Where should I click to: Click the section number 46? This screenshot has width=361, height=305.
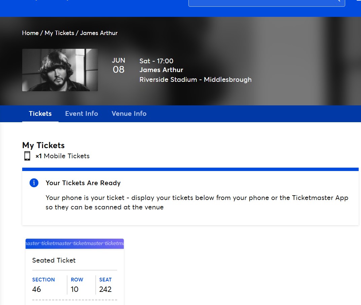[37, 289]
